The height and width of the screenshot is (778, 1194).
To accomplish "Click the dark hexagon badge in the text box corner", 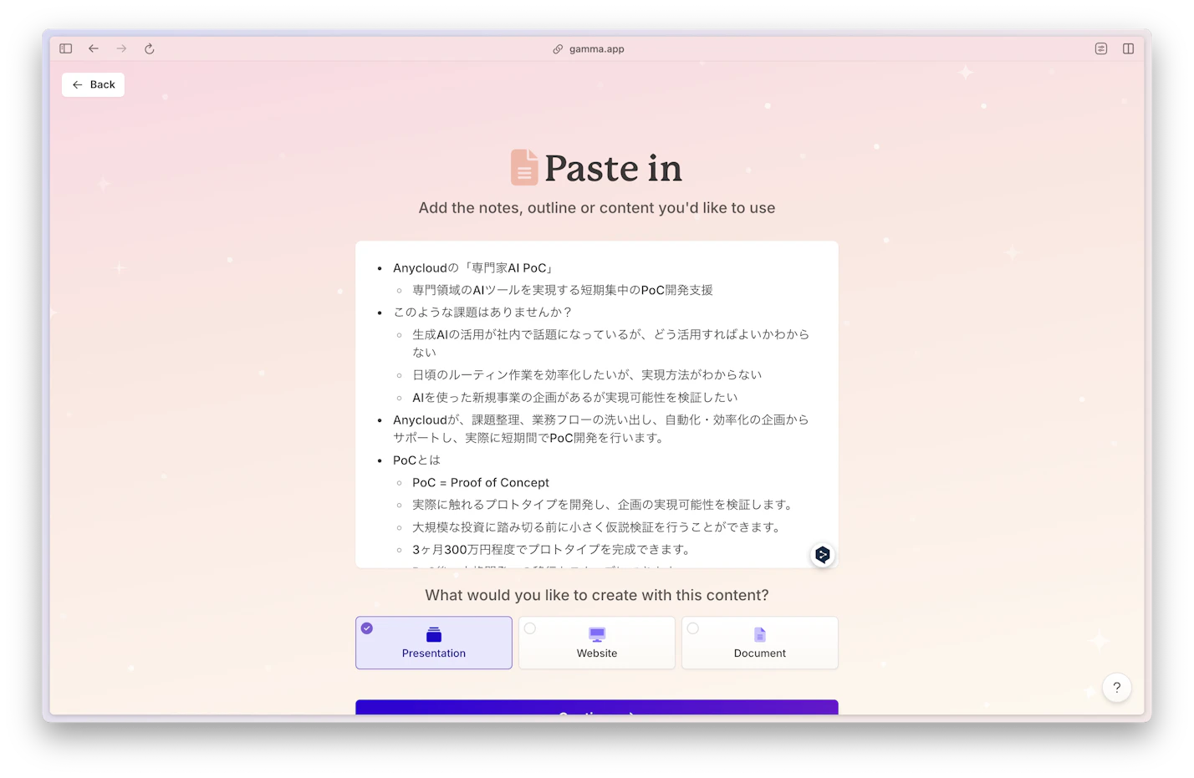I will [x=823, y=555].
